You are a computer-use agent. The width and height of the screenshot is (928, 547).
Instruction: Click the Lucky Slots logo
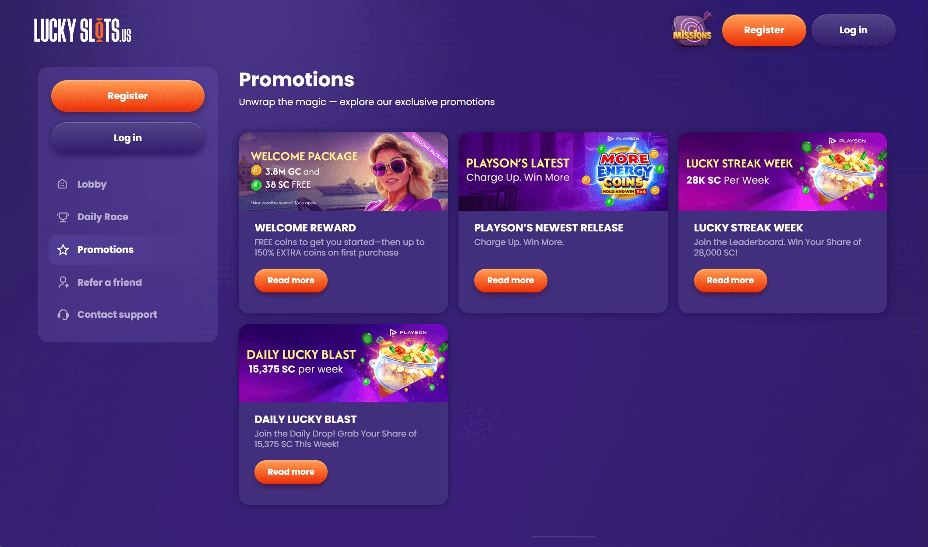pos(83,30)
